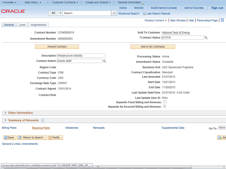Open the Revenue Plans link

coord(41,128)
